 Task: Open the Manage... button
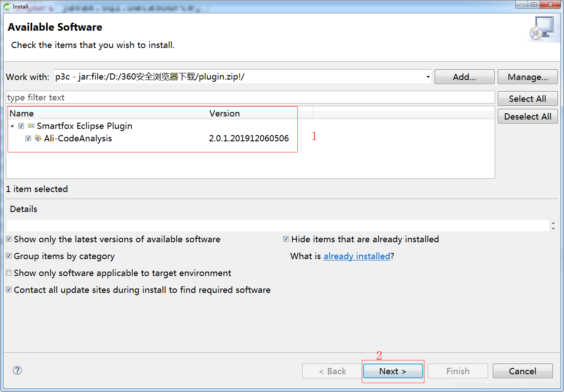pos(528,77)
